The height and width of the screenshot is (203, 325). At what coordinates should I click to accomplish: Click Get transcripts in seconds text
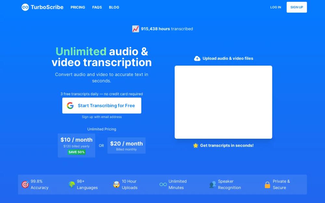pos(227,146)
